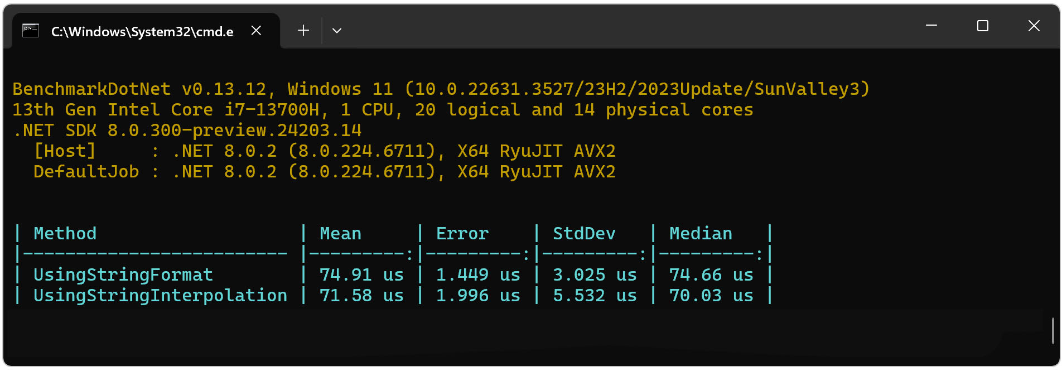Click the Median column header
Image resolution: width=1062 pixels, height=376 pixels.
coord(701,233)
